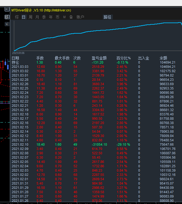
Task: Click the mtdriver.cn URL in title
Action: tap(58, 10)
